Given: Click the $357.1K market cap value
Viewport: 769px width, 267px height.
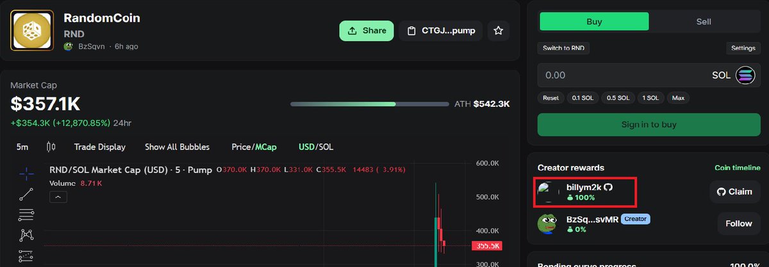Looking at the screenshot, I should pos(45,104).
